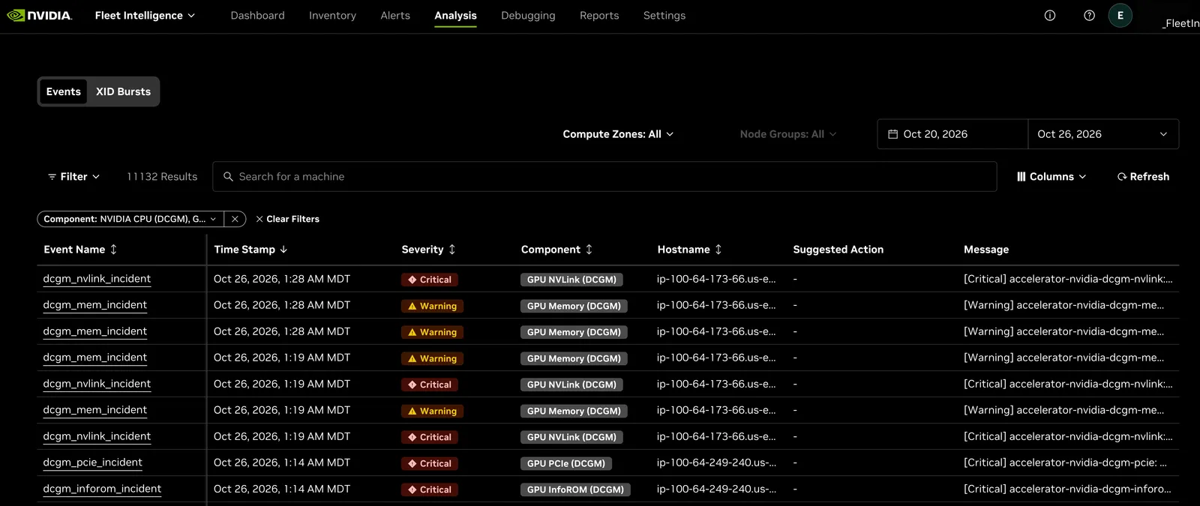Click hostname in the dcgm_inforom_incident row

click(x=716, y=489)
